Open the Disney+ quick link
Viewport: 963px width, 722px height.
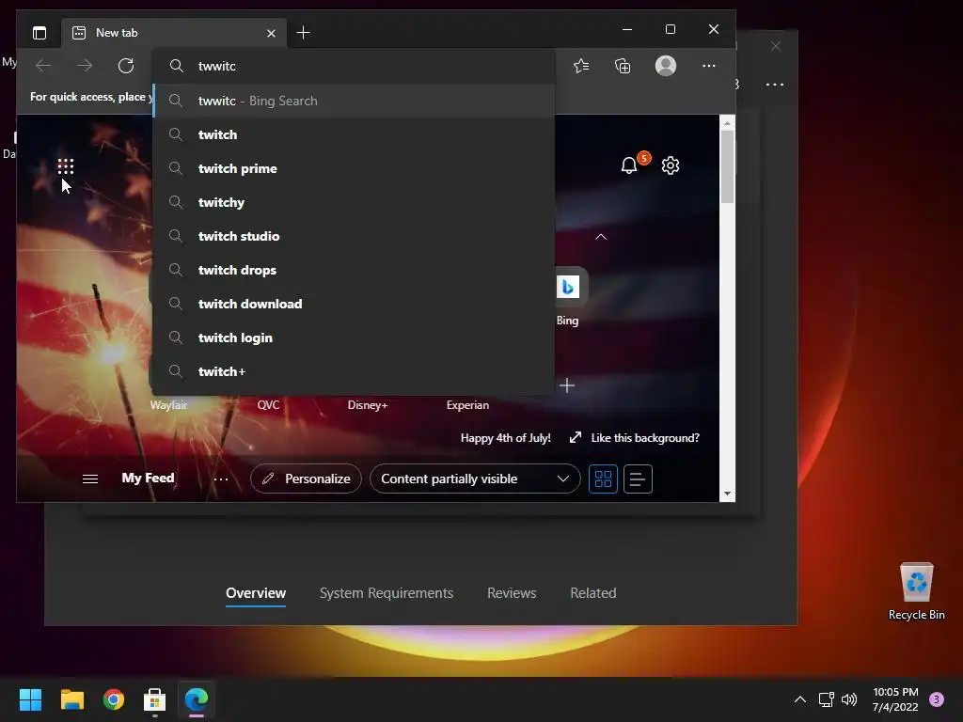368,405
